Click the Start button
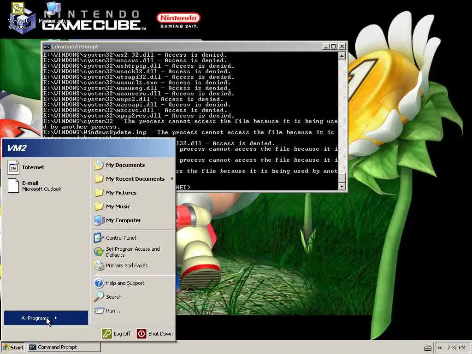This screenshot has width=472, height=354. click(13, 348)
